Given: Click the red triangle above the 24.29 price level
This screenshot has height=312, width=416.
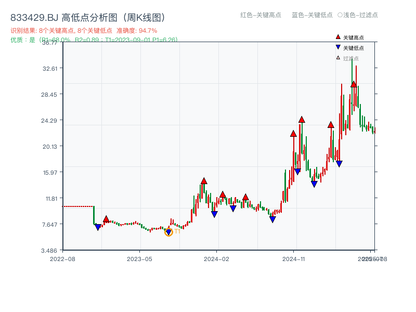Looking at the screenshot, I should (301, 119).
